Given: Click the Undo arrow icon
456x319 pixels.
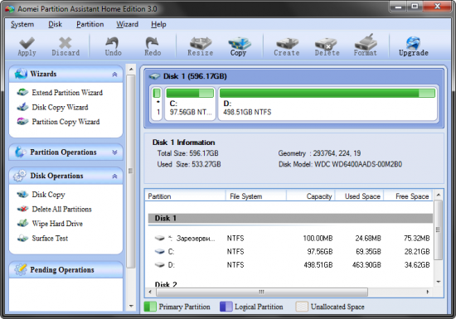Looking at the screenshot, I should click(x=113, y=43).
